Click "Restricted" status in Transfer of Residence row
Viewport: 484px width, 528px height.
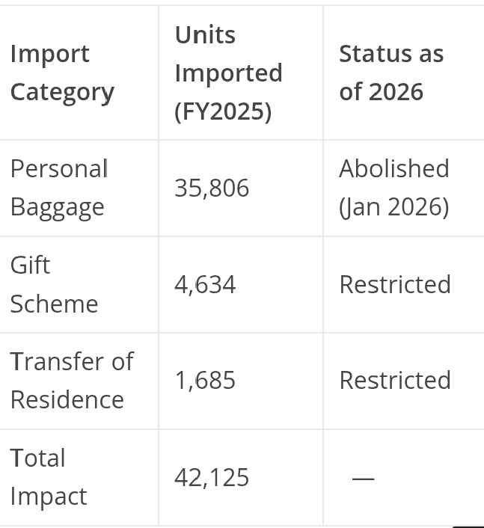pos(395,381)
